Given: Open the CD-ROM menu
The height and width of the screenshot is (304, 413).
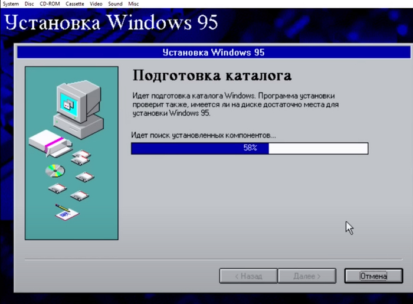Looking at the screenshot, I should (x=50, y=4).
